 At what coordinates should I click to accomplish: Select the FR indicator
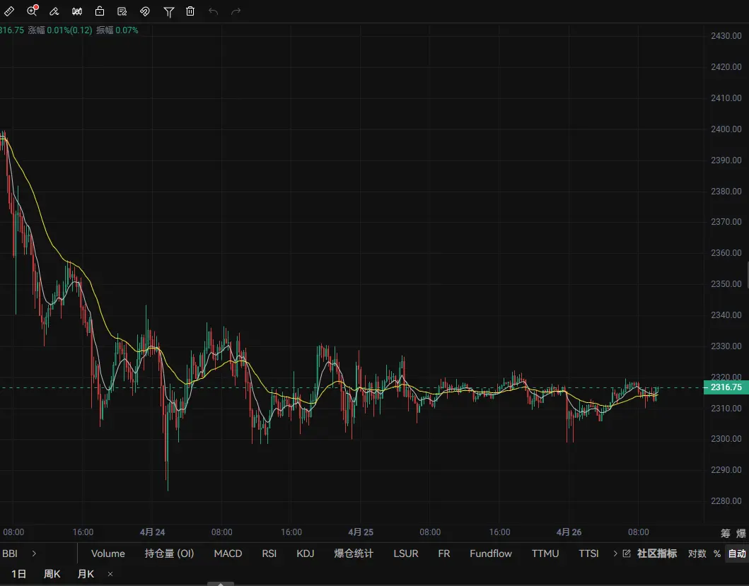tap(443, 553)
